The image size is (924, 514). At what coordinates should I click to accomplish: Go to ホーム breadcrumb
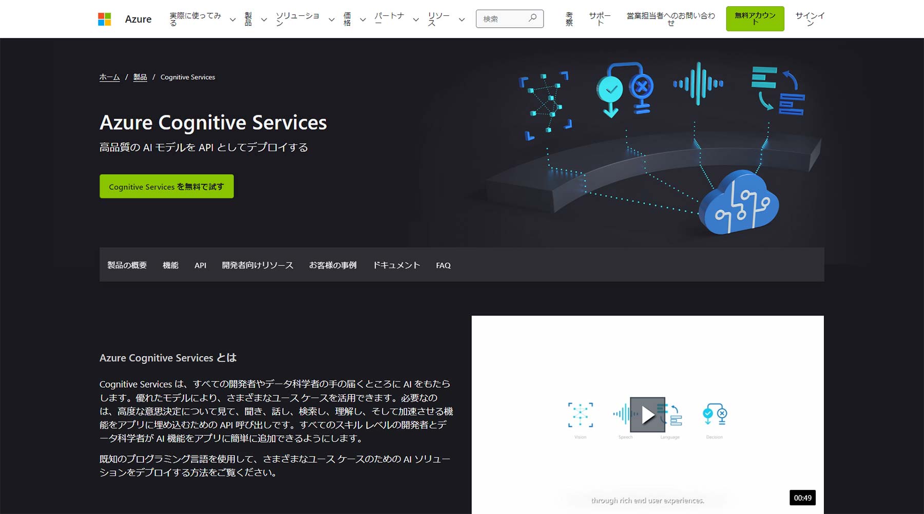[x=109, y=77]
